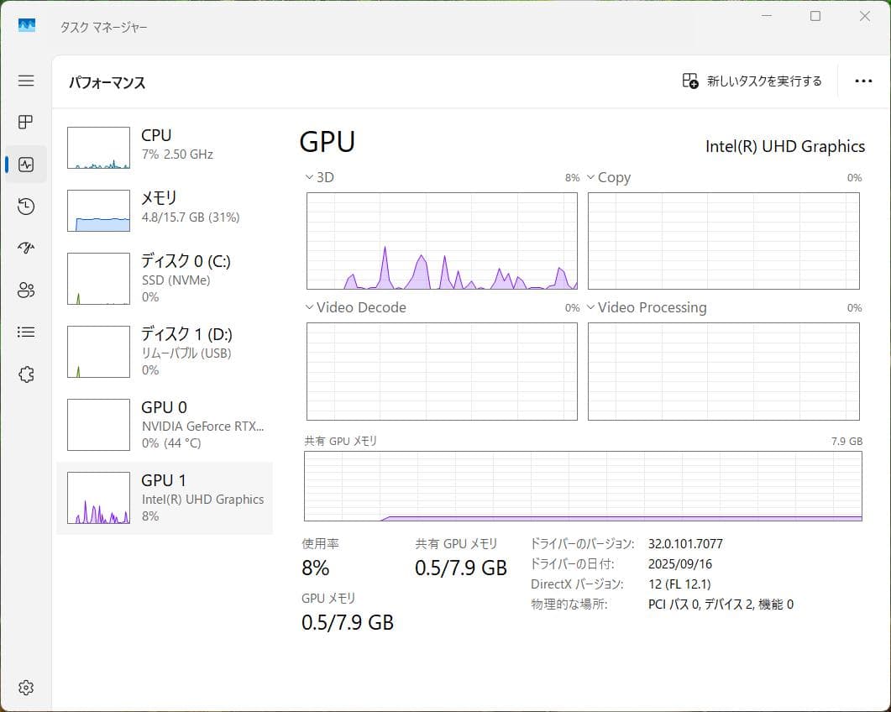
Task: Select ディスク 0 (C:) thumbnail graph
Action: 98,279
